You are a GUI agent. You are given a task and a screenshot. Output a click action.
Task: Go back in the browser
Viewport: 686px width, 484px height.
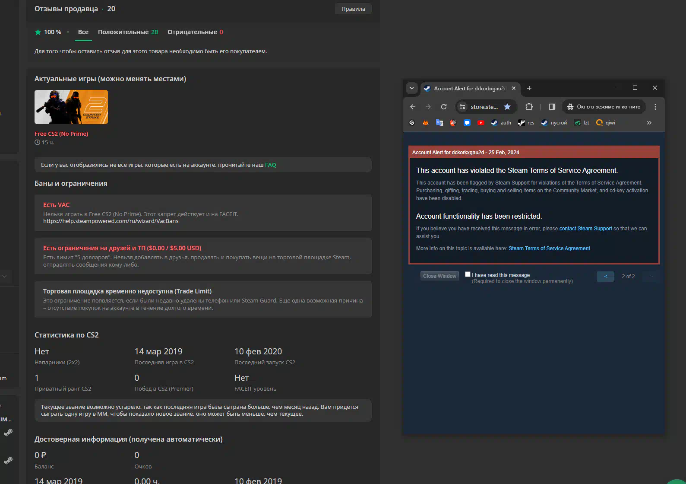click(x=413, y=107)
